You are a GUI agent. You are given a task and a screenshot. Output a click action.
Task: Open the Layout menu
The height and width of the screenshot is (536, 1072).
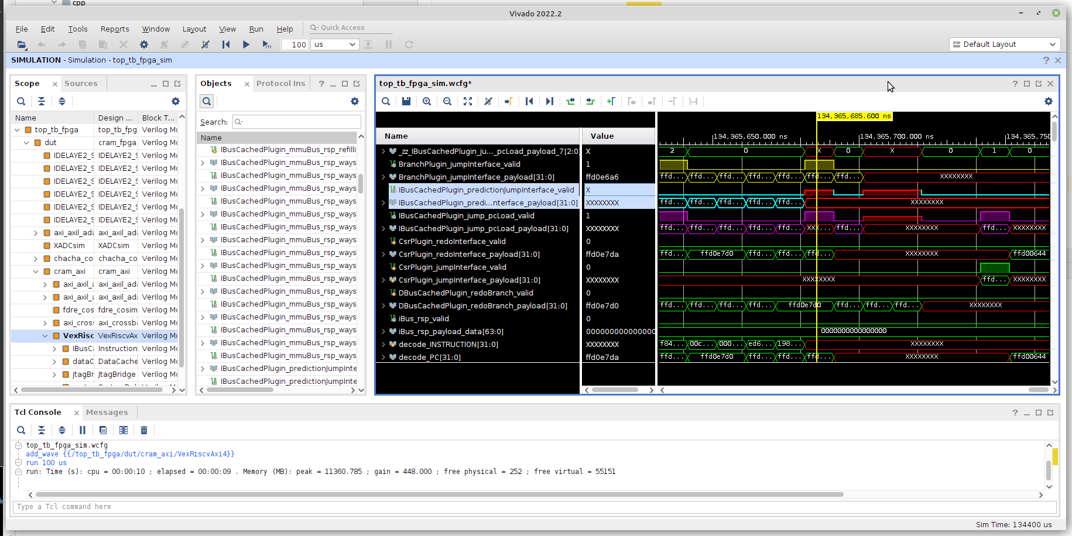coord(194,28)
